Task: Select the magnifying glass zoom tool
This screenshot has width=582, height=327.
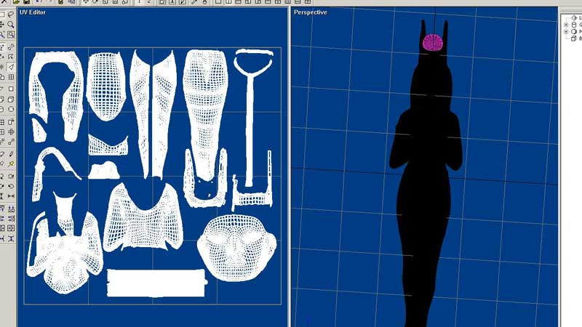Action: click(11, 25)
